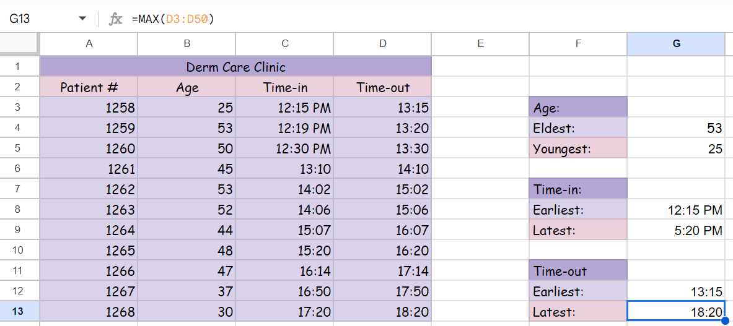
Task: Click the formula bar with =MAX(D3:D50)
Action: coord(372,19)
